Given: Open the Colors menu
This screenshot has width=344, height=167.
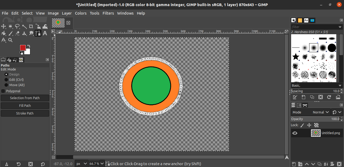Looking at the screenshot, I should (81, 13).
